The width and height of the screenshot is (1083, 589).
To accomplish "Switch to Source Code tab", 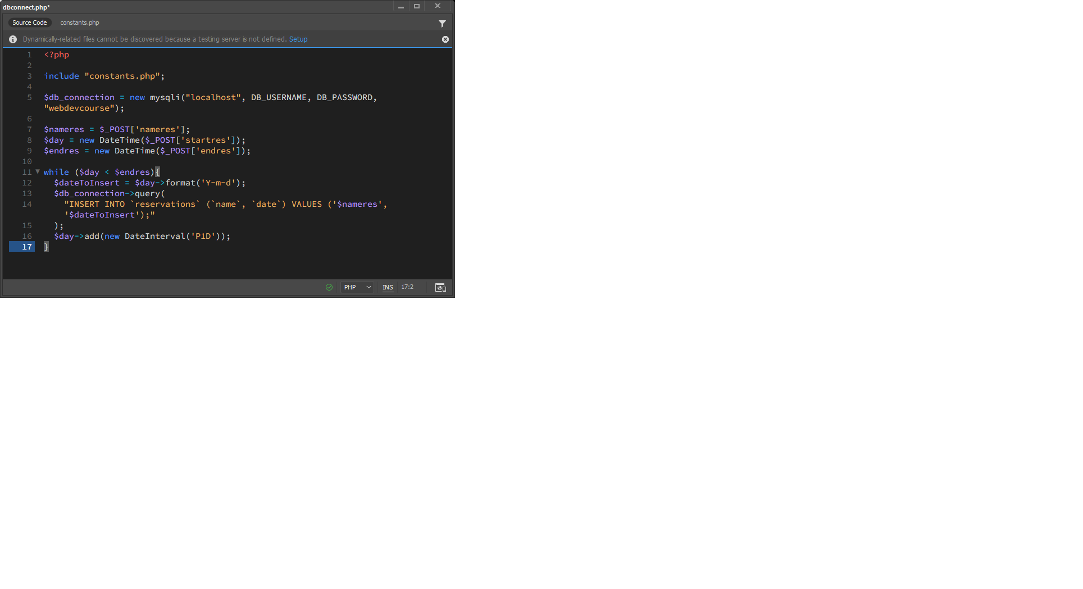I will tap(29, 22).
